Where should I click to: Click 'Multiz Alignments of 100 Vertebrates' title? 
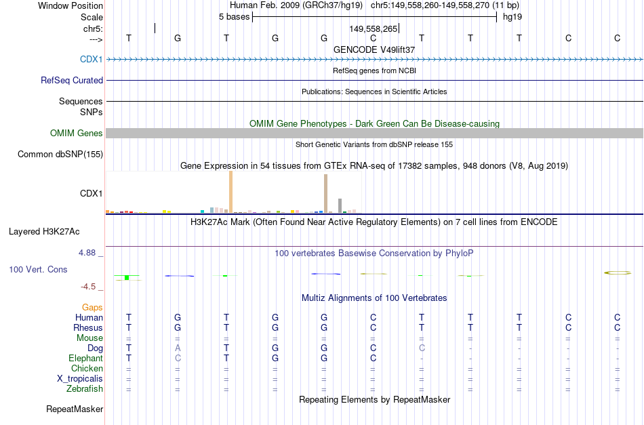point(374,298)
